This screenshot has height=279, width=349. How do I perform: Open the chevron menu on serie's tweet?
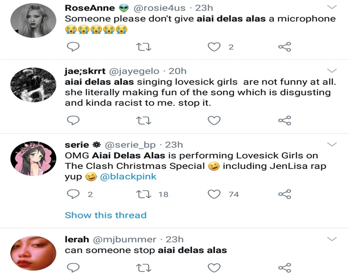click(x=332, y=145)
